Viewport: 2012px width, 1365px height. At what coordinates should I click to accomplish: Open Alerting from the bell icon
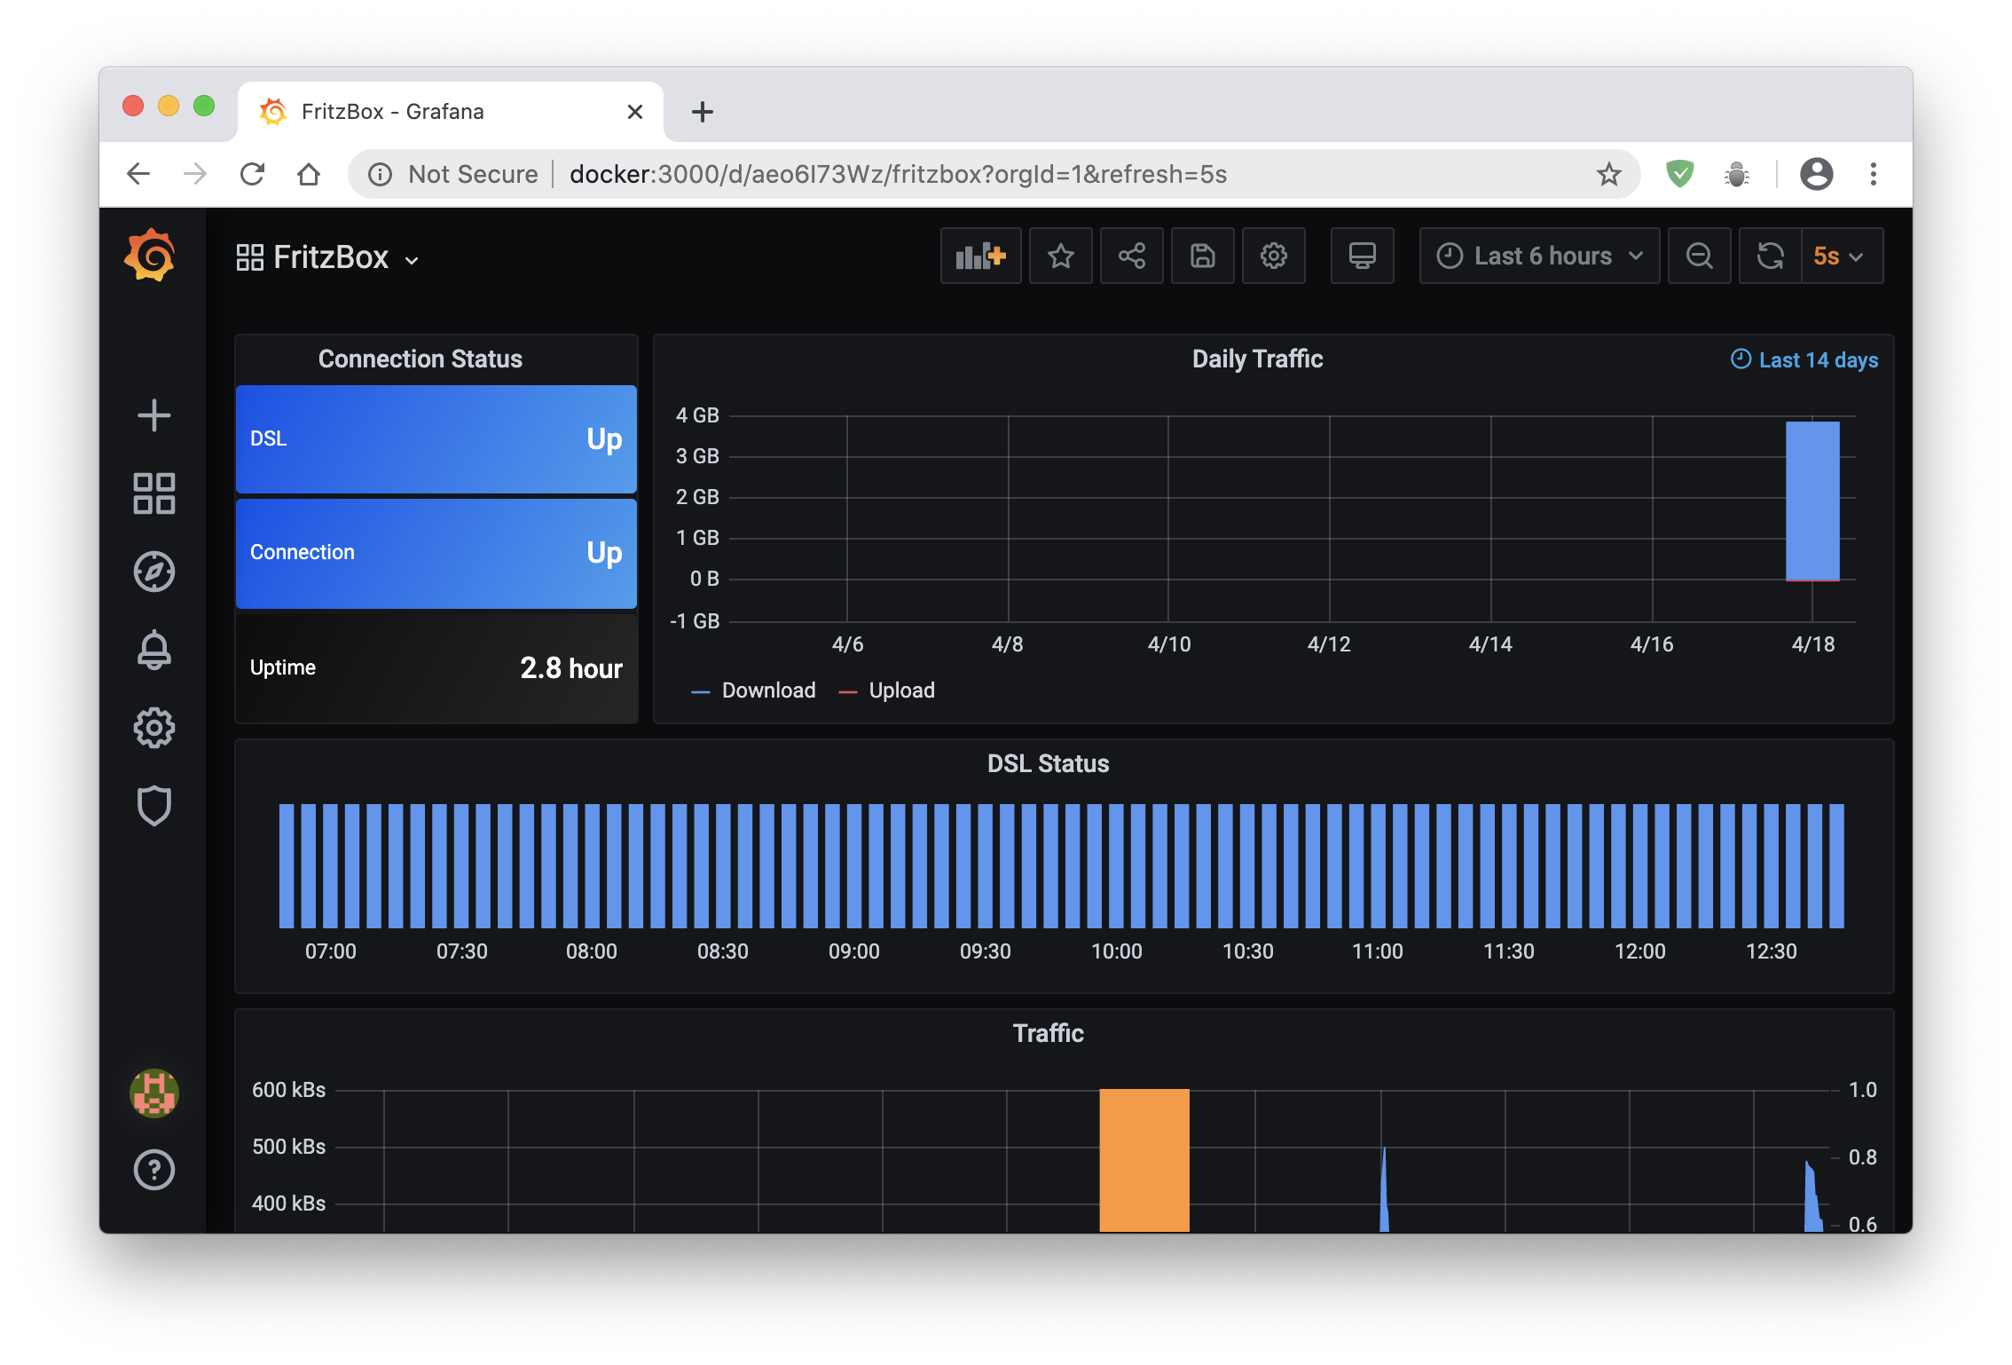point(153,651)
